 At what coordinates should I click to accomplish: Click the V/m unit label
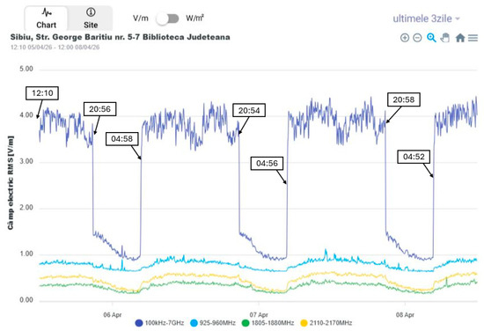click(141, 18)
